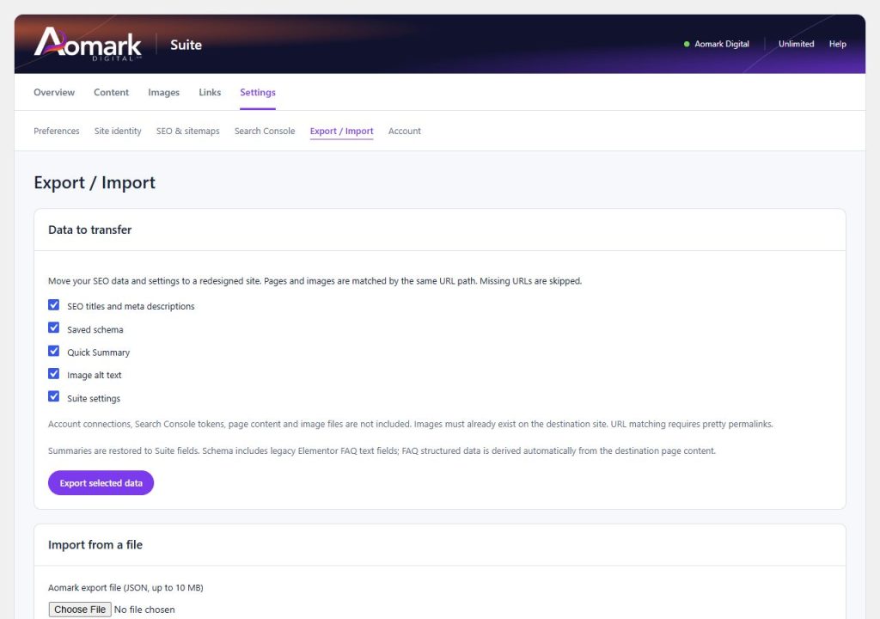
Task: Select the Export / Import sub-tab
Action: click(342, 131)
